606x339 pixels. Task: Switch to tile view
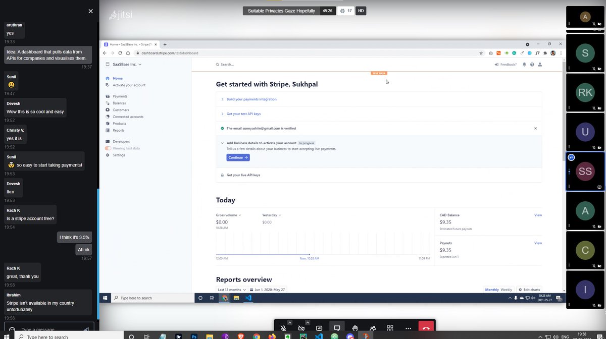tap(390, 328)
